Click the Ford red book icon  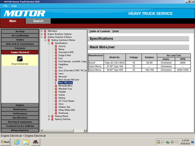pyautogui.click(x=56, y=58)
